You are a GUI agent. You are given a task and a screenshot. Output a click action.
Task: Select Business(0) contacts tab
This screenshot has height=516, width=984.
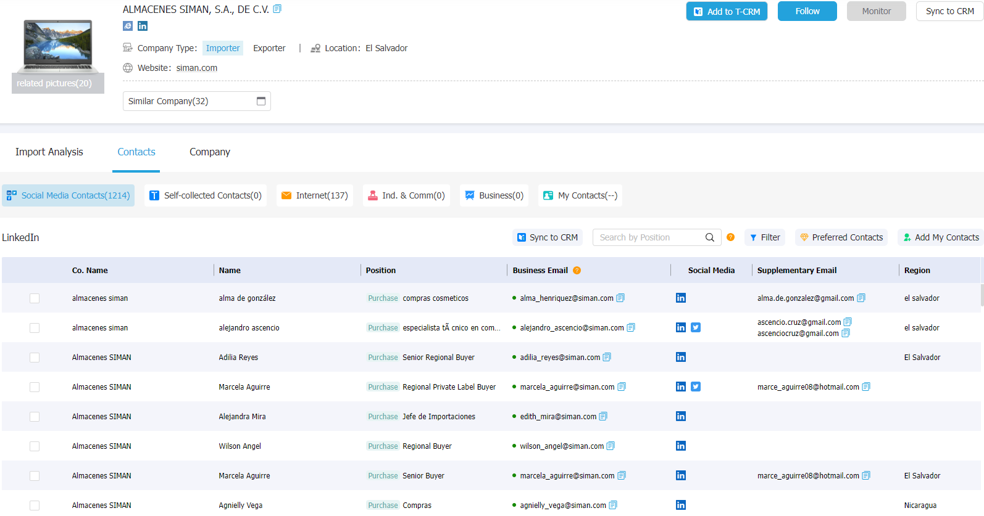tap(494, 195)
